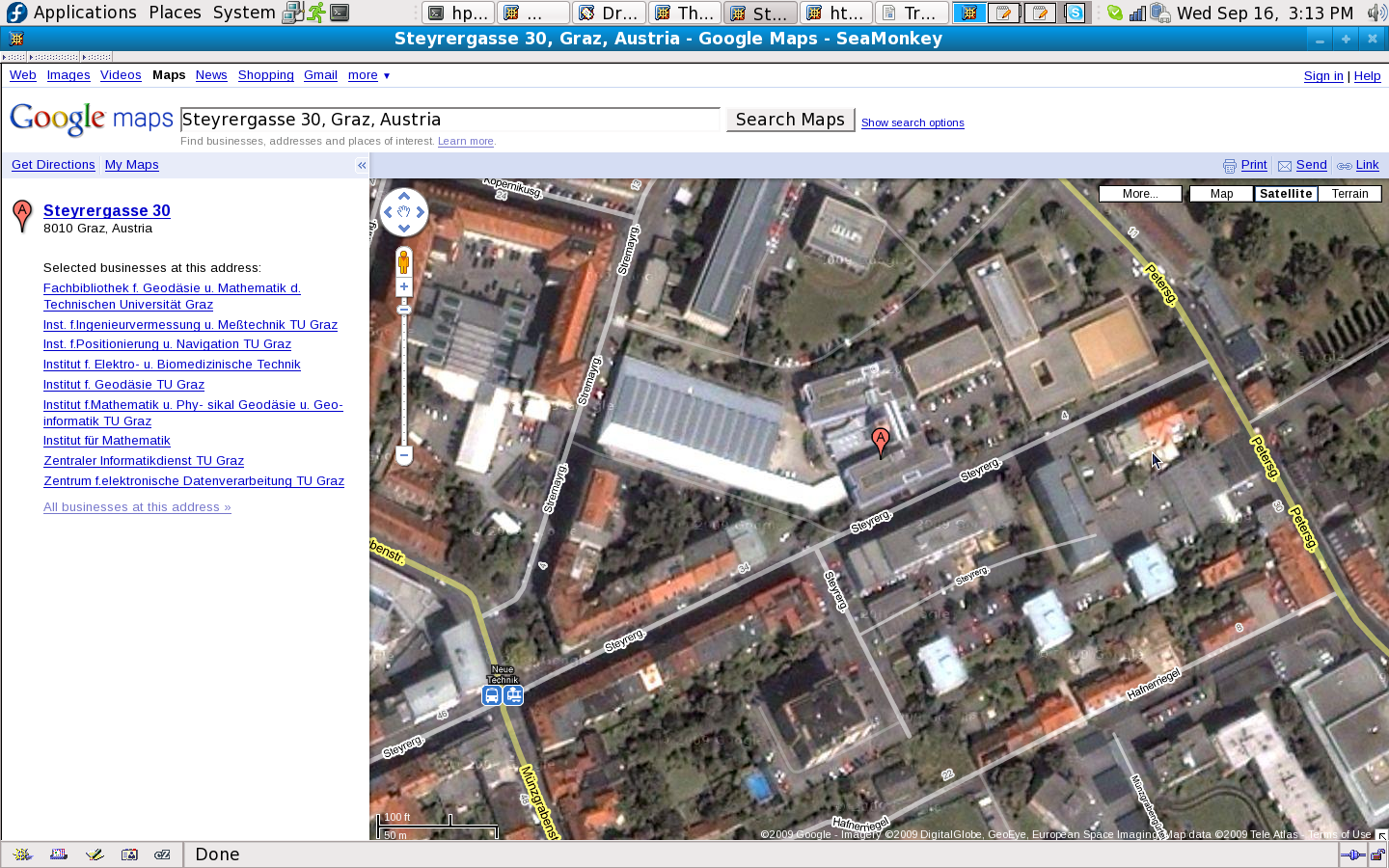
Task: Click the address search input field
Action: 449,120
